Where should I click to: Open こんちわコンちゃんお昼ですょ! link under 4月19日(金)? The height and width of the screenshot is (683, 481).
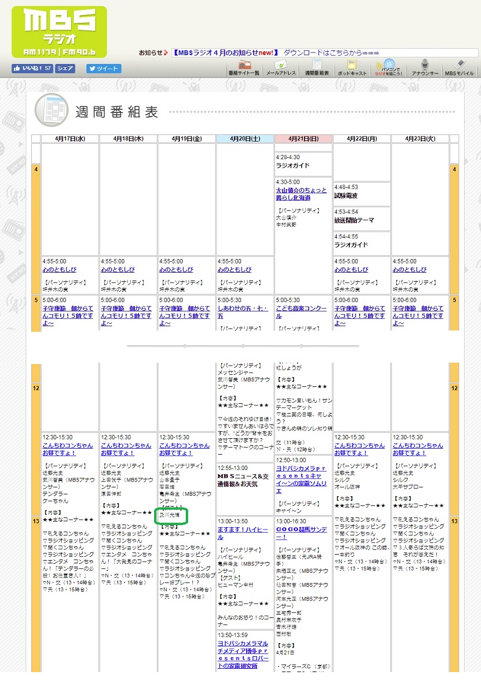185,449
